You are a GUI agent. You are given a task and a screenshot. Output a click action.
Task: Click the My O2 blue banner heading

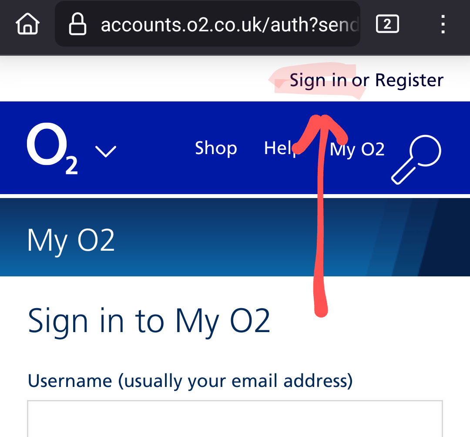coord(71,239)
